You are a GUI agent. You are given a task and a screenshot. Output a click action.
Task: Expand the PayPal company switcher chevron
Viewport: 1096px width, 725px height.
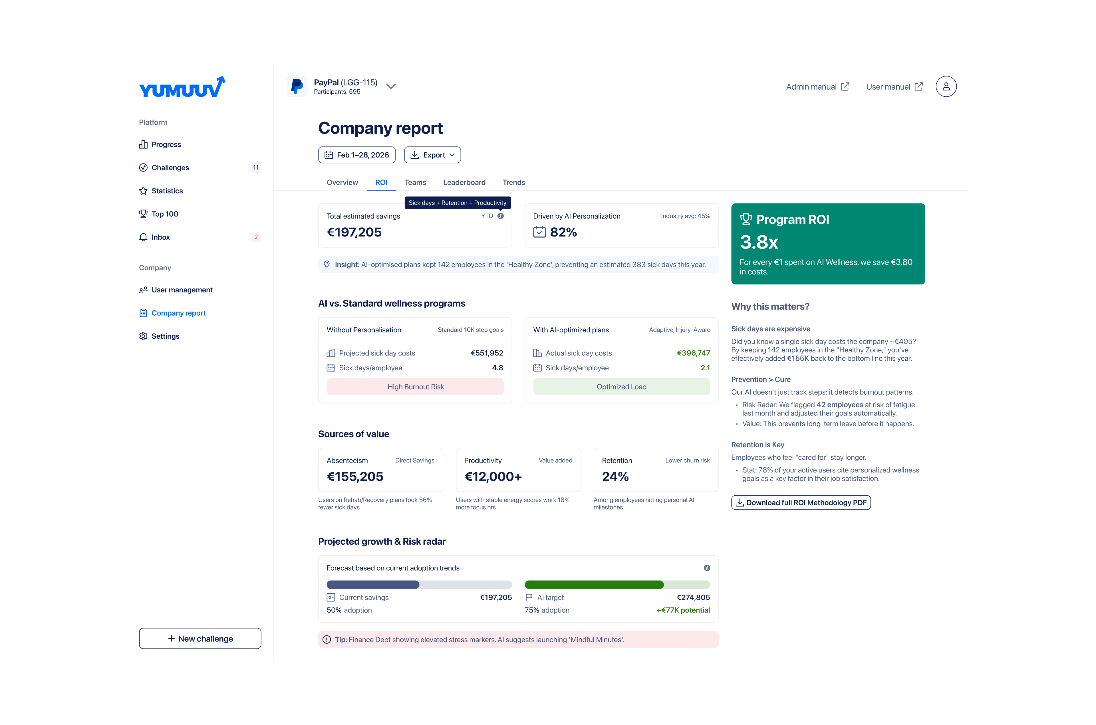click(391, 86)
